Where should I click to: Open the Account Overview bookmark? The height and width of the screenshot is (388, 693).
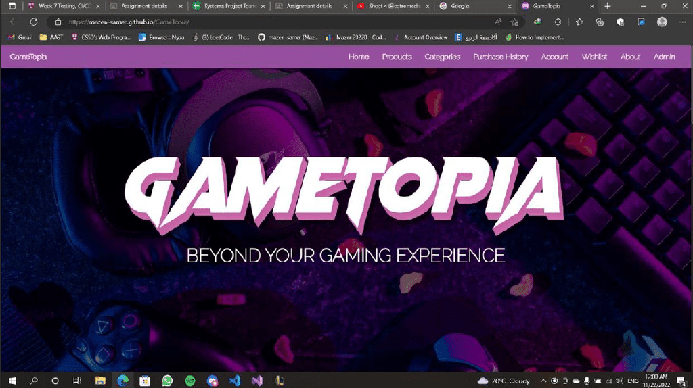[x=421, y=37]
